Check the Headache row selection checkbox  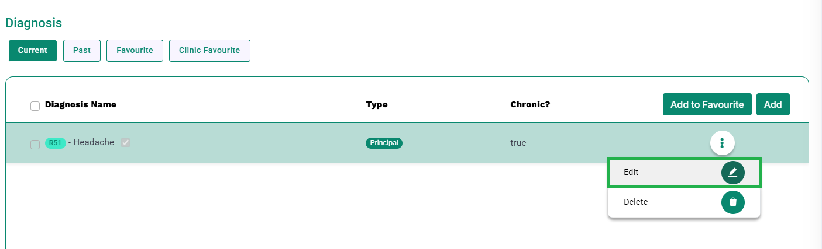tap(35, 144)
